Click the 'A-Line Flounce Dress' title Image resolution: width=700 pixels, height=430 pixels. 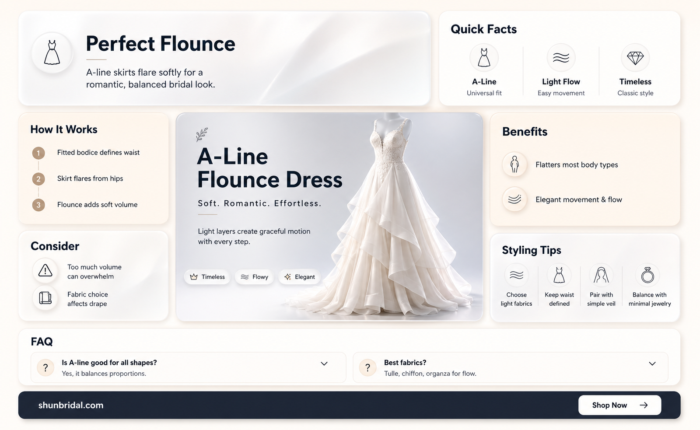pos(269,168)
